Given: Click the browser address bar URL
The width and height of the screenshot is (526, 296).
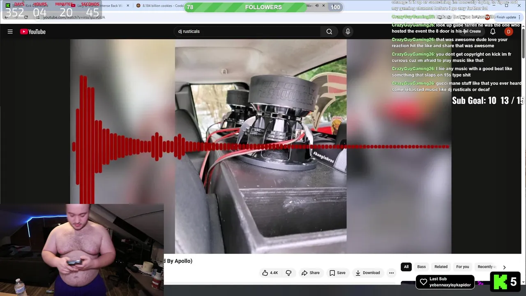Looking at the screenshot, I should click(74, 17).
